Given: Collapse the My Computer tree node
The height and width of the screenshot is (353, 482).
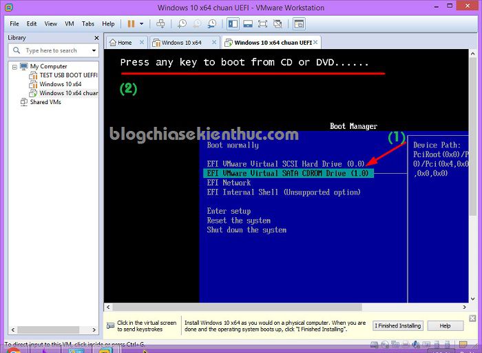Looking at the screenshot, I should pyautogui.click(x=14, y=66).
